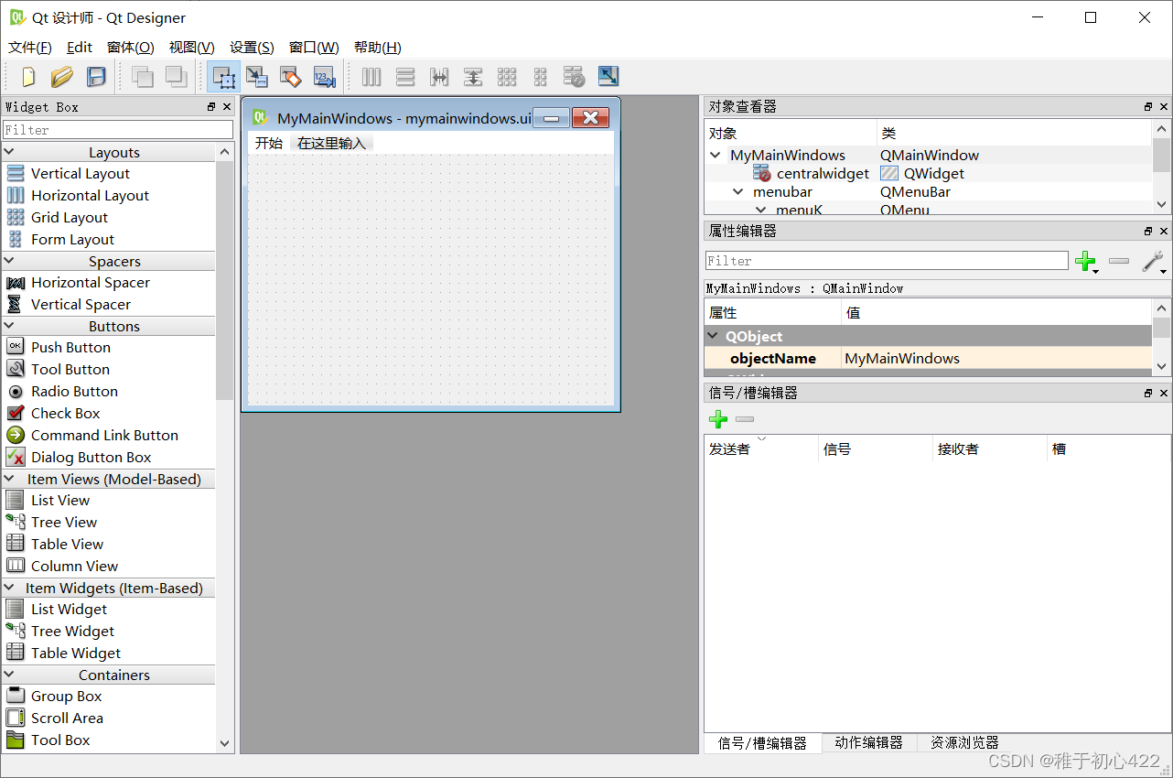Activate Edit Tab Order mode
The width and height of the screenshot is (1173, 778).
click(x=324, y=77)
